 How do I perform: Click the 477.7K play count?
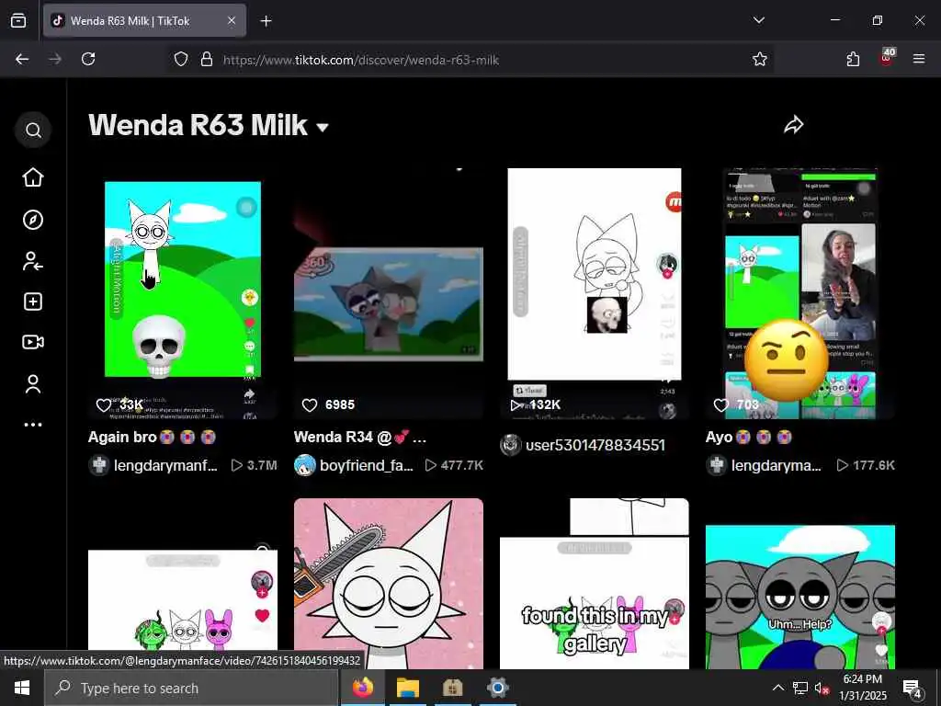point(454,465)
